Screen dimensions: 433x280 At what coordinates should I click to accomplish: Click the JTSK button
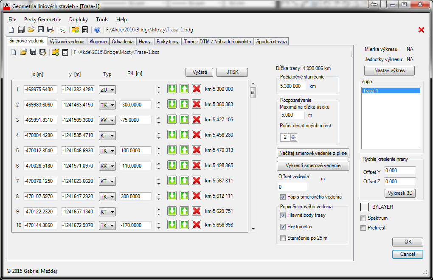pos(232,72)
